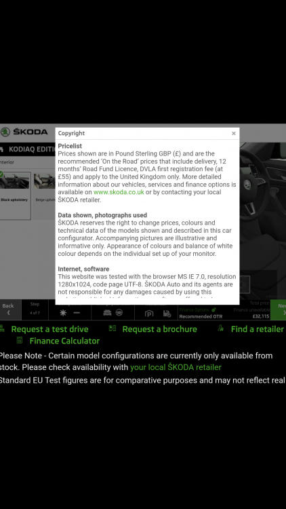Switch to steering wheel interior view icon
Image resolution: width=286 pixels, height=509 pixels.
(x=119, y=313)
